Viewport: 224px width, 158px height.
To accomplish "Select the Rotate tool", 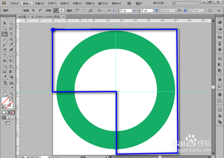I will 4,56.
